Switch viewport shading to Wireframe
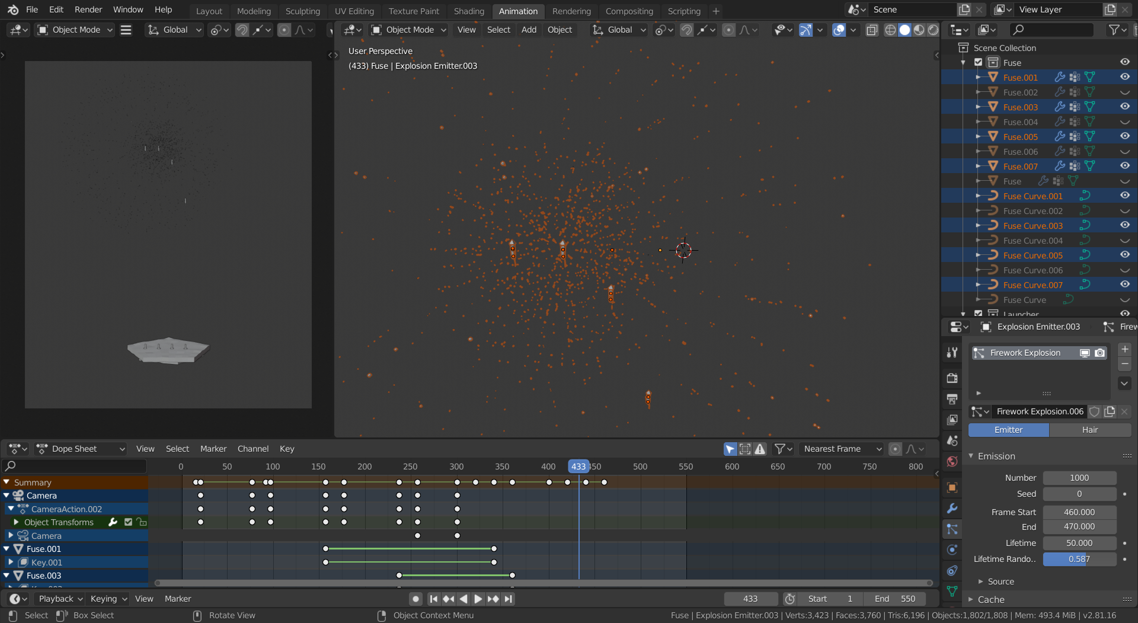The width and height of the screenshot is (1138, 623). pos(890,30)
